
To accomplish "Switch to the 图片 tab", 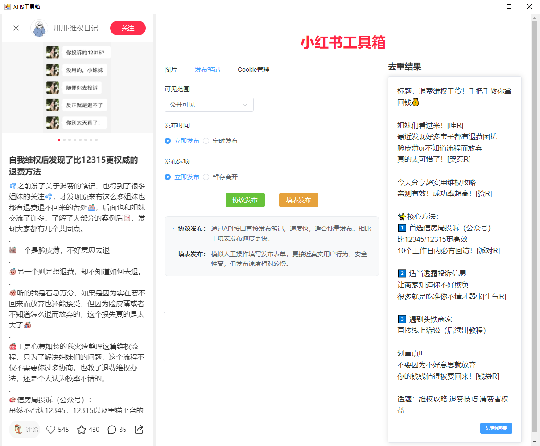I will pos(171,70).
